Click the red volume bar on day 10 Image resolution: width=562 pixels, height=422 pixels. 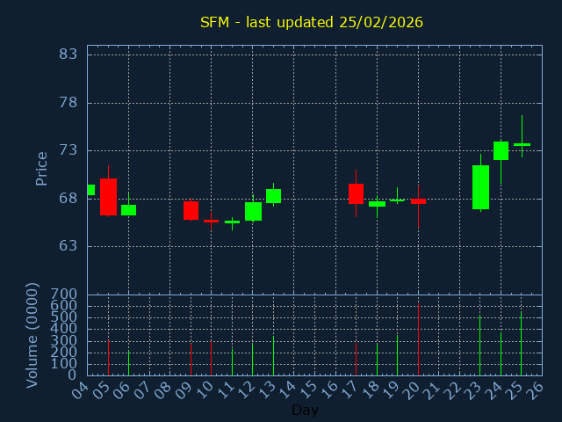pos(211,358)
